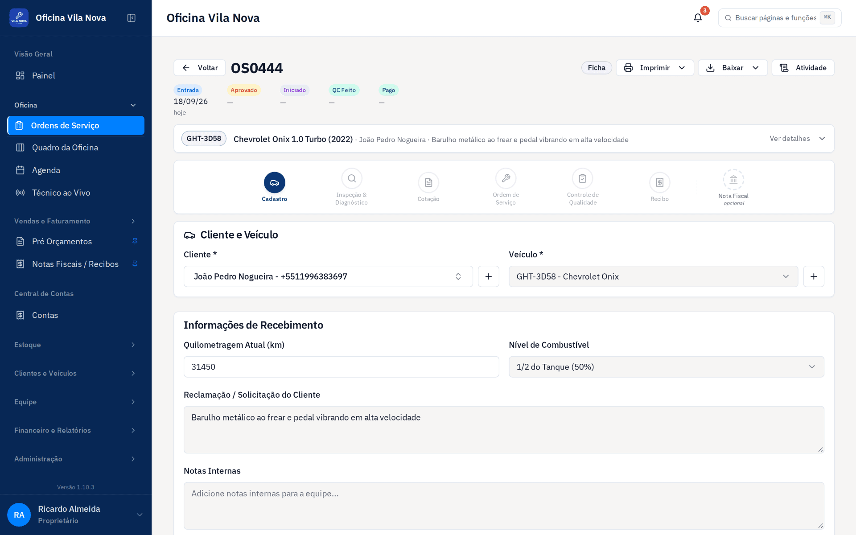Viewport: 856px width, 535px height.
Task: Open Controle de Qualidade step icon
Action: (583, 178)
